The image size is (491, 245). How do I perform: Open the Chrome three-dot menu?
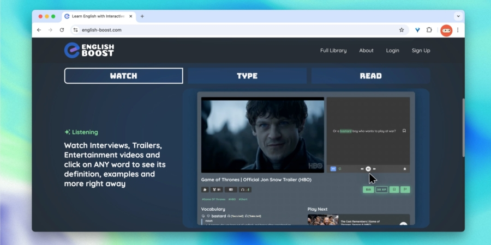pos(458,30)
